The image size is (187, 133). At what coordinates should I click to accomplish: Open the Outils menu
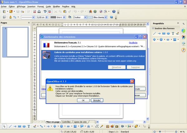48,7
